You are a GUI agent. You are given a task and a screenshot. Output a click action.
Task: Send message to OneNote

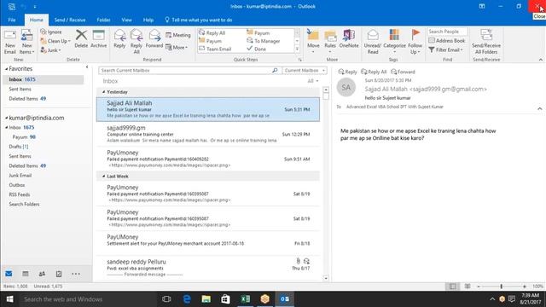tap(349, 39)
